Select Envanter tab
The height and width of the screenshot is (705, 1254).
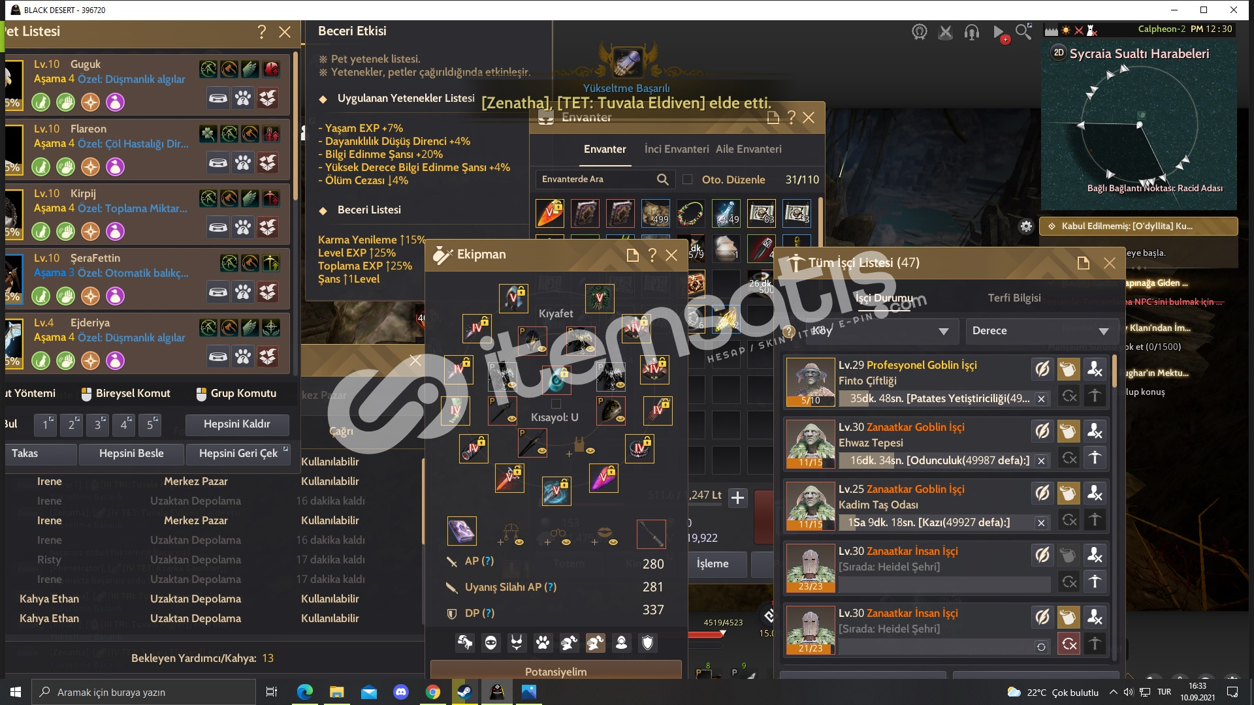click(x=605, y=149)
